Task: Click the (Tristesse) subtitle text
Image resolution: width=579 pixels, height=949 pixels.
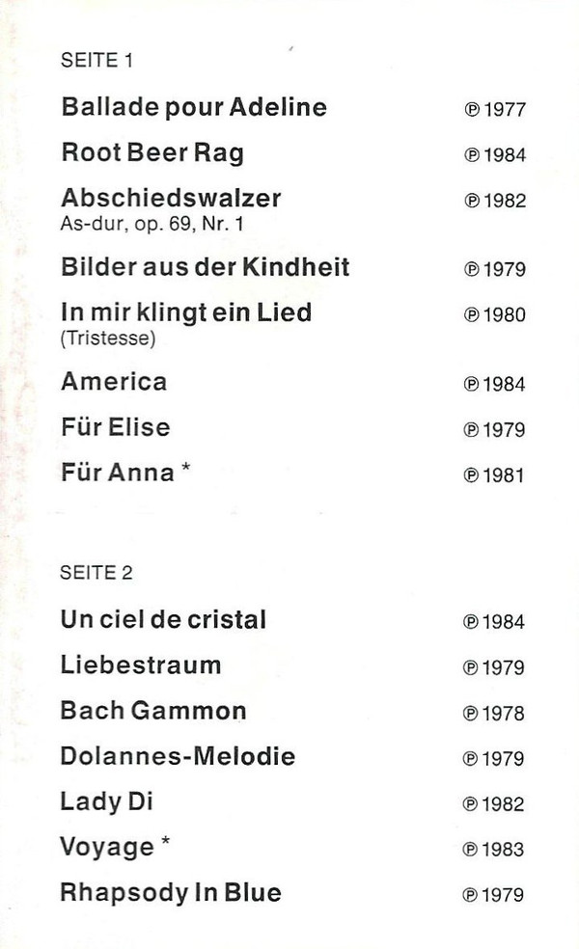Action: click(x=107, y=339)
